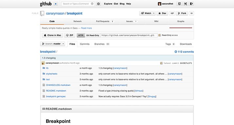The height and width of the screenshot is (125, 234).
Task: Fork the breakpoint repository
Action: 182,13
